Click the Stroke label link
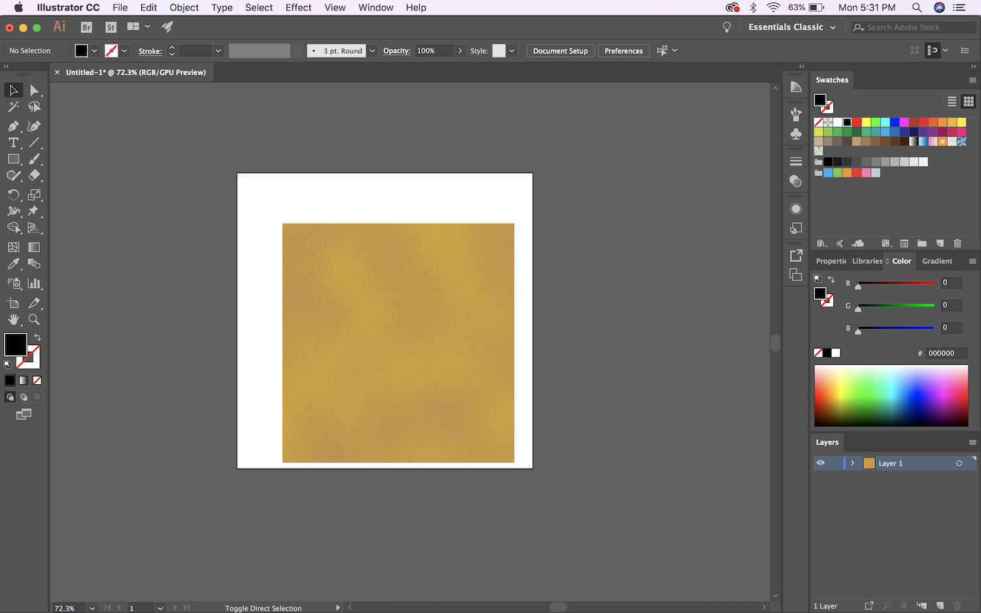Viewport: 981px width, 613px height. 150,51
